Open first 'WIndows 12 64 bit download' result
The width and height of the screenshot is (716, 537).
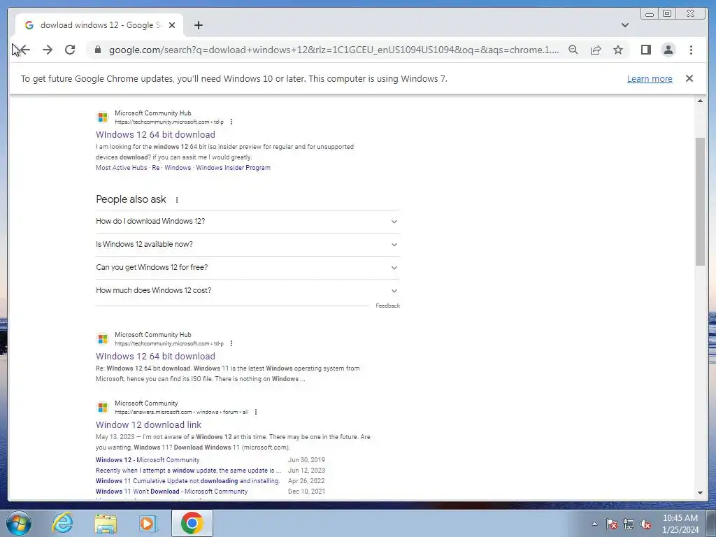click(155, 135)
